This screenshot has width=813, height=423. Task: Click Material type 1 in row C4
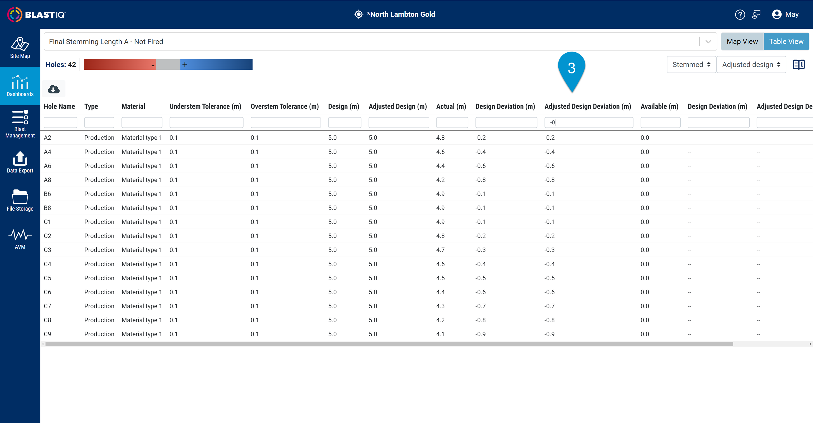tap(142, 264)
